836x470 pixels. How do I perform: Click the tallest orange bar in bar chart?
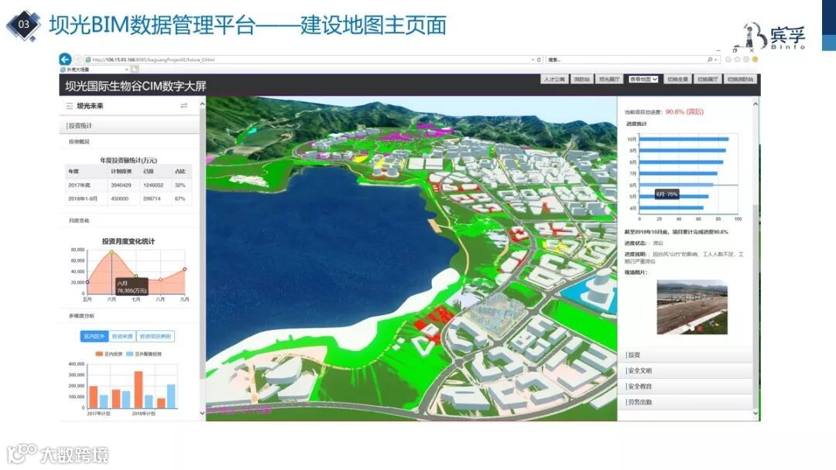coord(139,390)
